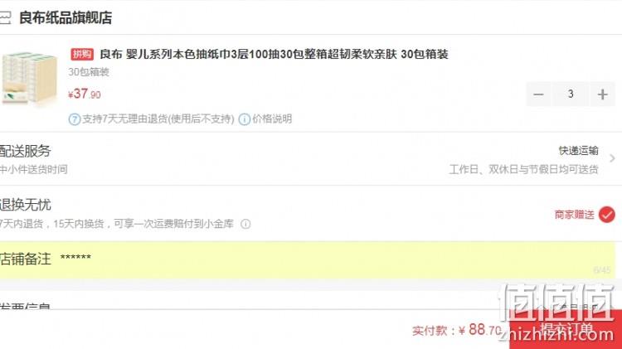This screenshot has height=349, width=622.
Task: Click the tissue box product thumbnail
Action: pyautogui.click(x=30, y=79)
